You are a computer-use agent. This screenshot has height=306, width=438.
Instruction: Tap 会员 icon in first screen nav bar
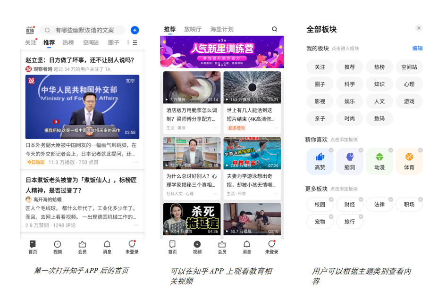pyautogui.click(x=82, y=247)
